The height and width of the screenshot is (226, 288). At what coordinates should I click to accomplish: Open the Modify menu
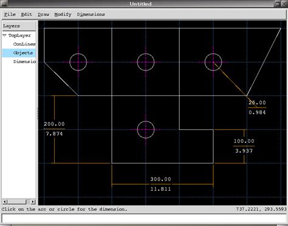63,15
